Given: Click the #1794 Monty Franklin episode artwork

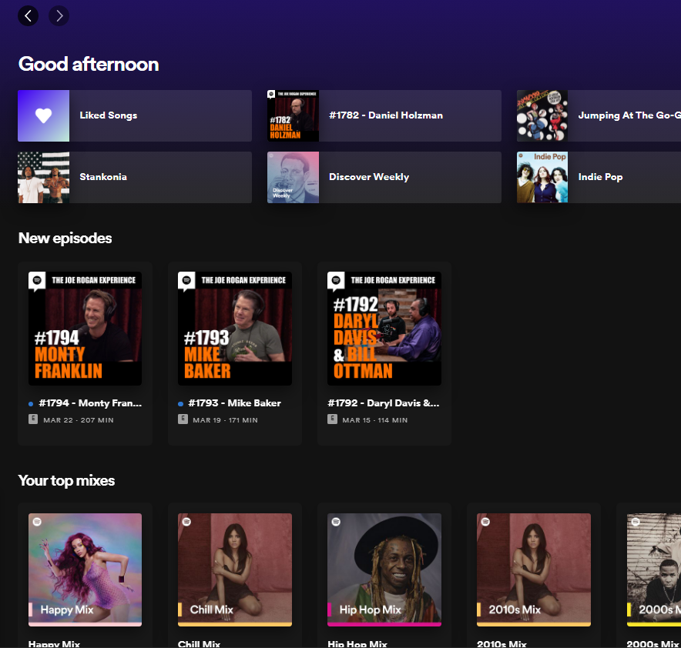Looking at the screenshot, I should [85, 329].
